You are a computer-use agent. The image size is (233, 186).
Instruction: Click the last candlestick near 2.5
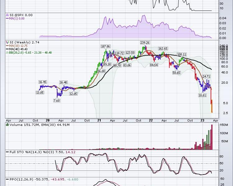pyautogui.click(x=212, y=106)
